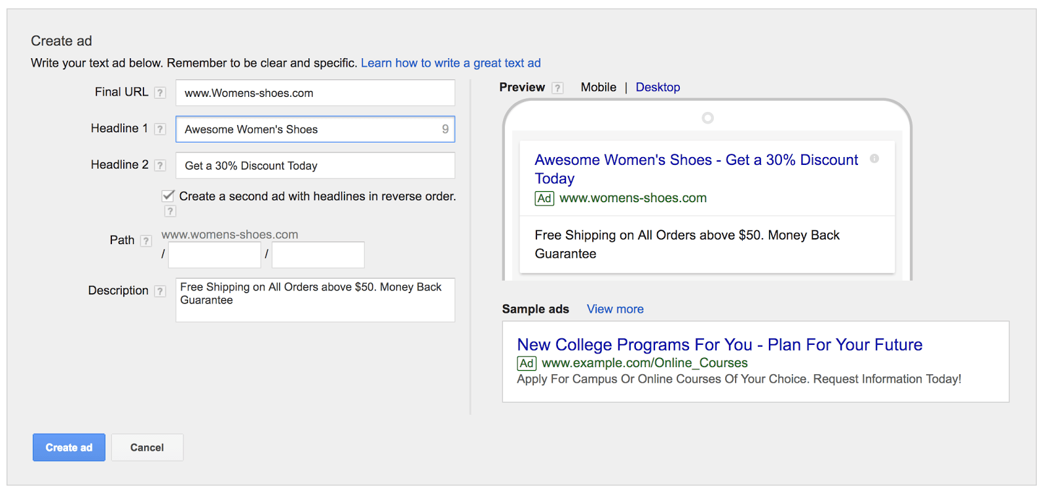Click View more sample ads link
The image size is (1048, 494).
pos(615,309)
